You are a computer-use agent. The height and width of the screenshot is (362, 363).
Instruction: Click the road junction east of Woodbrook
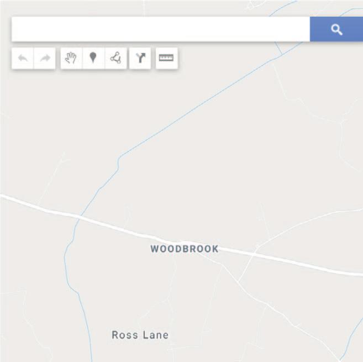click(x=254, y=254)
